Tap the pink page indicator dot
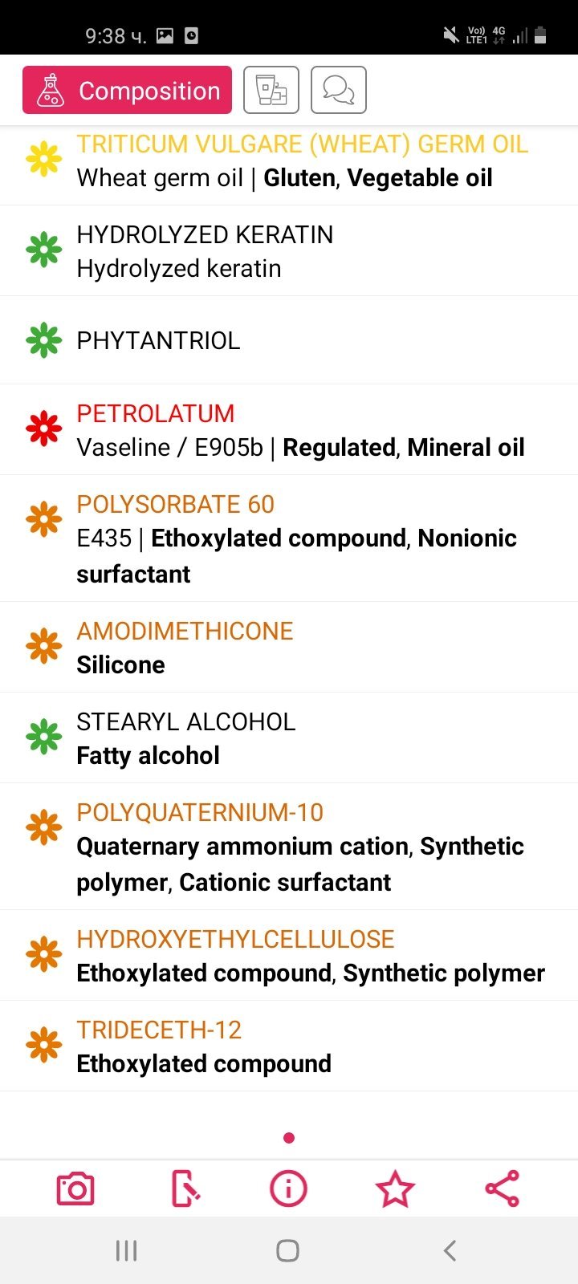The image size is (578, 1284). 289,1138
